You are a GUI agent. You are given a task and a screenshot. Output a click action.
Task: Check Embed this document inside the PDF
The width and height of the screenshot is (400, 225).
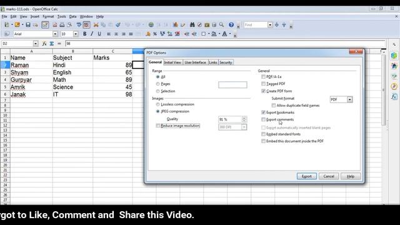point(263,141)
